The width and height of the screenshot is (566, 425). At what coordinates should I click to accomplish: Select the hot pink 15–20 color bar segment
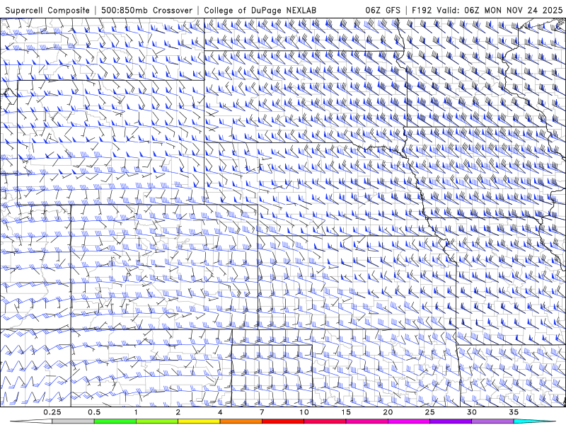click(x=366, y=421)
